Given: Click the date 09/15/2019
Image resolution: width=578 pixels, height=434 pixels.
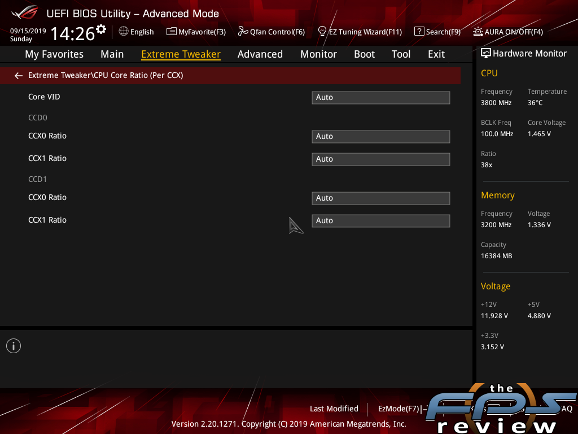Looking at the screenshot, I should 28,31.
